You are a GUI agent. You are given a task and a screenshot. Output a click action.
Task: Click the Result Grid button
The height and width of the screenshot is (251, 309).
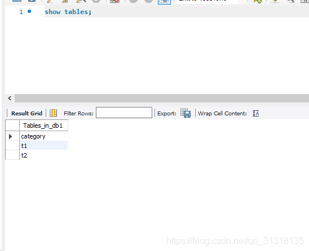(27, 113)
